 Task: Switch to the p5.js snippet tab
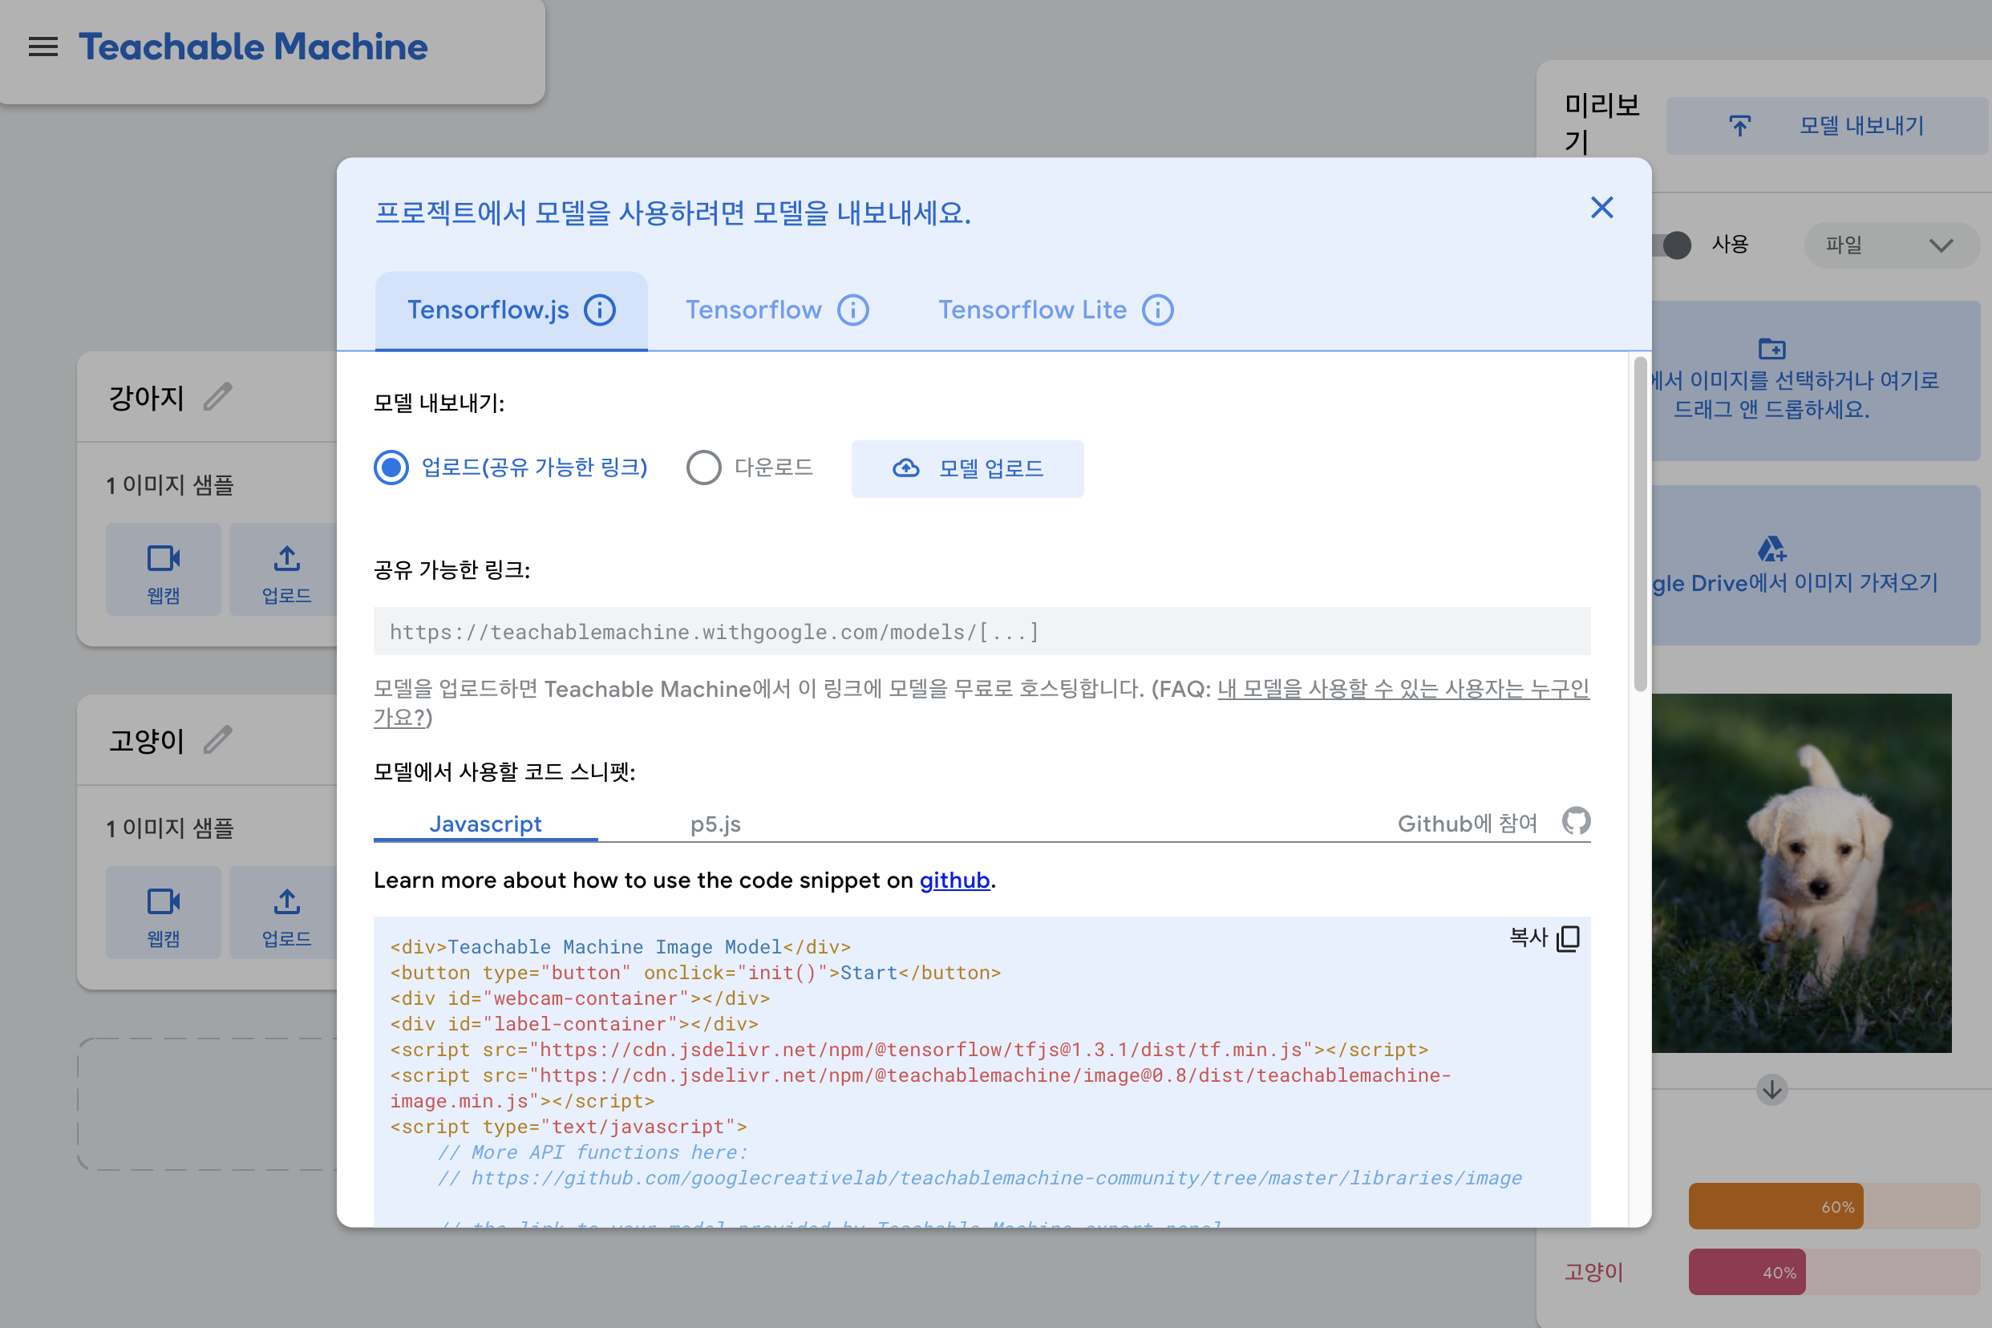coord(715,824)
